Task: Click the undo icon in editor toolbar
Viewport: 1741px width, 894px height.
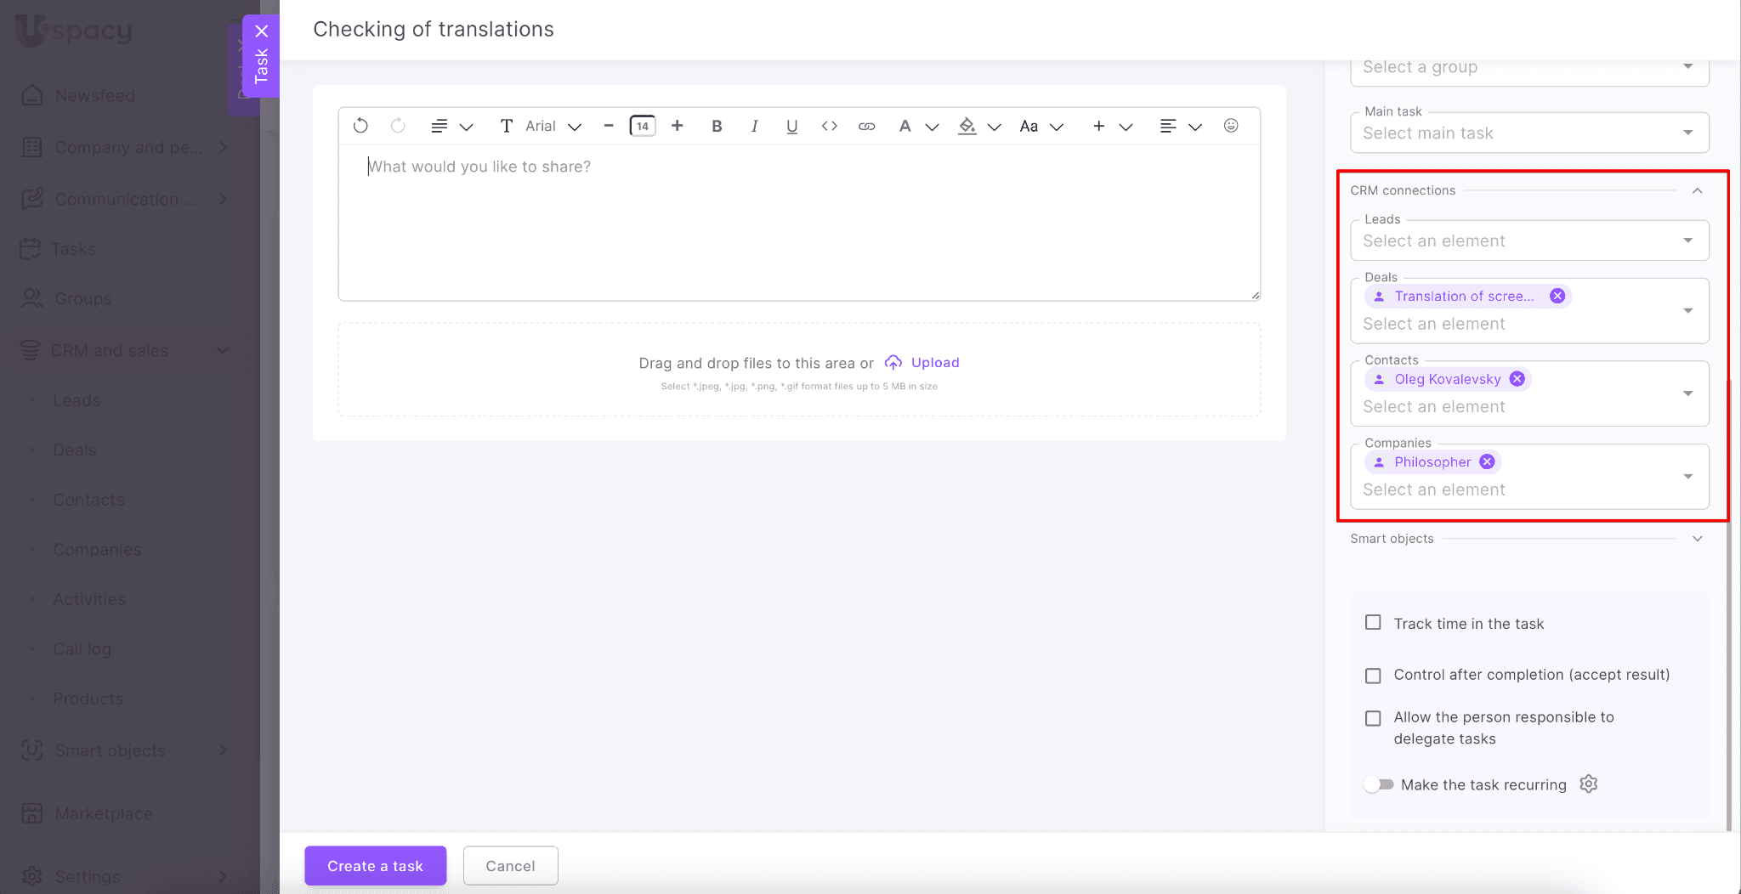Action: (x=360, y=126)
